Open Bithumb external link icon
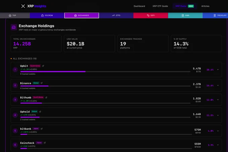 click(46, 97)
